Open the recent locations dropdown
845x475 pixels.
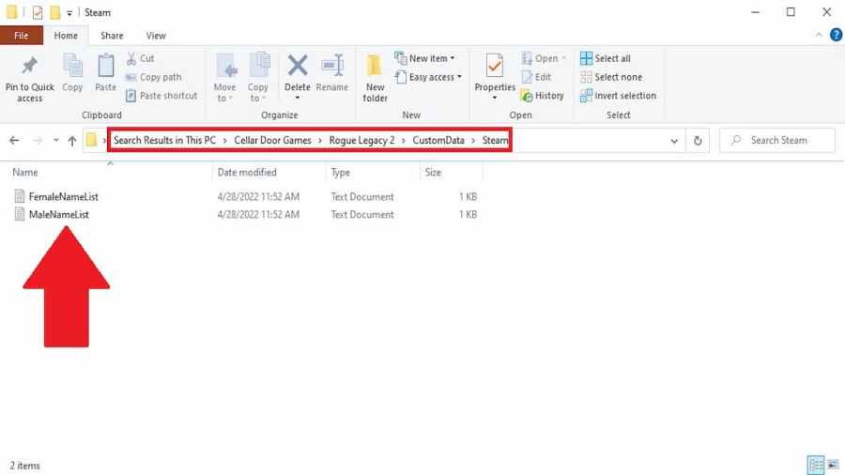(55, 141)
